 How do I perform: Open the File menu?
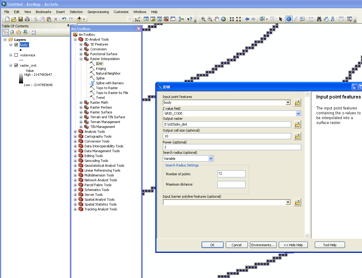(x=7, y=12)
